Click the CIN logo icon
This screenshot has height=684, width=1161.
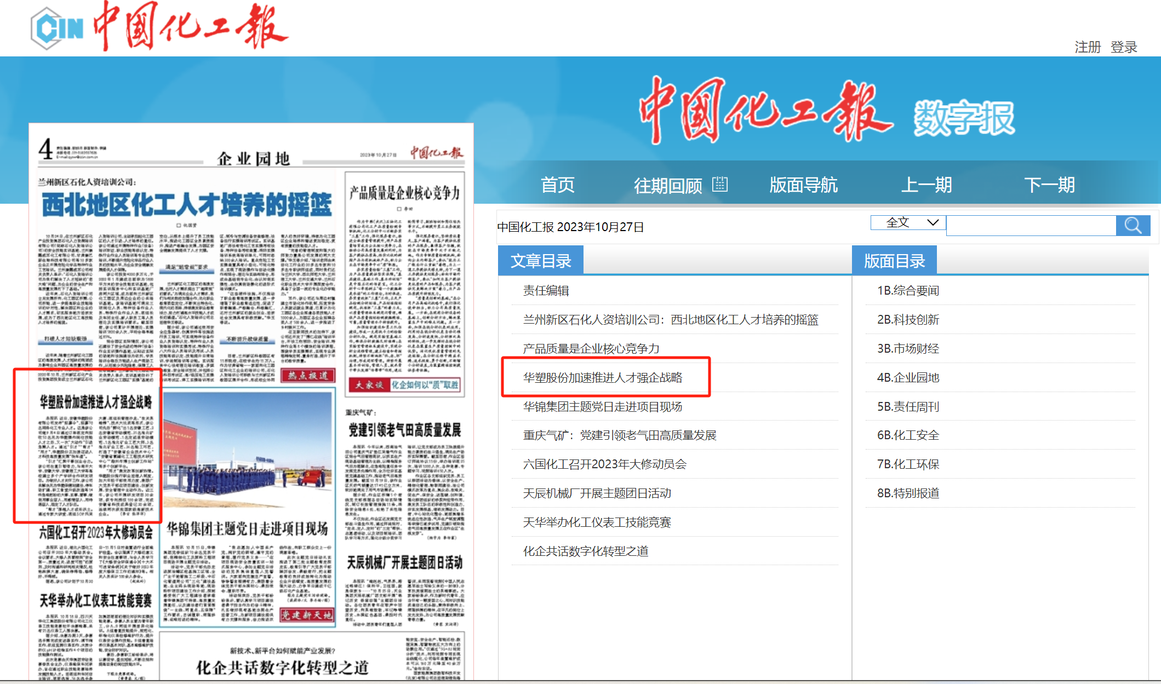(x=56, y=27)
